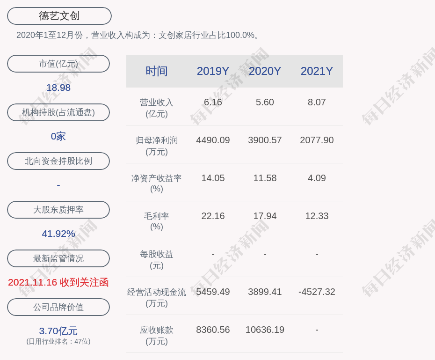Click the receivables value 8360.56
The image size is (435, 360).
pos(213,330)
